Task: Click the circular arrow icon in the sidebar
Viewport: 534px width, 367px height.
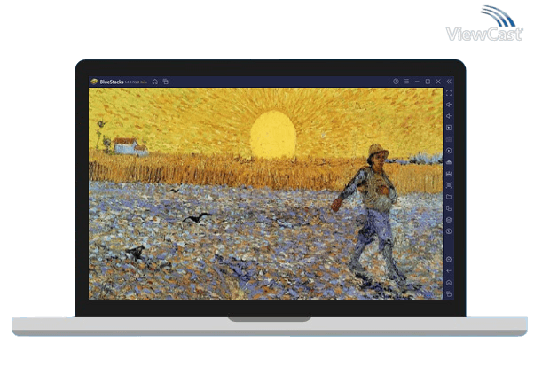Action: (449, 231)
